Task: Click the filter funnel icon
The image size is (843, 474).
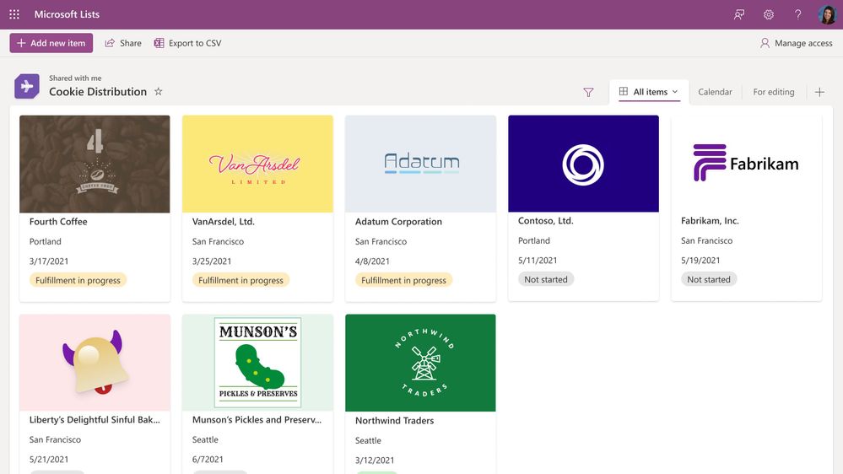Action: (x=588, y=92)
